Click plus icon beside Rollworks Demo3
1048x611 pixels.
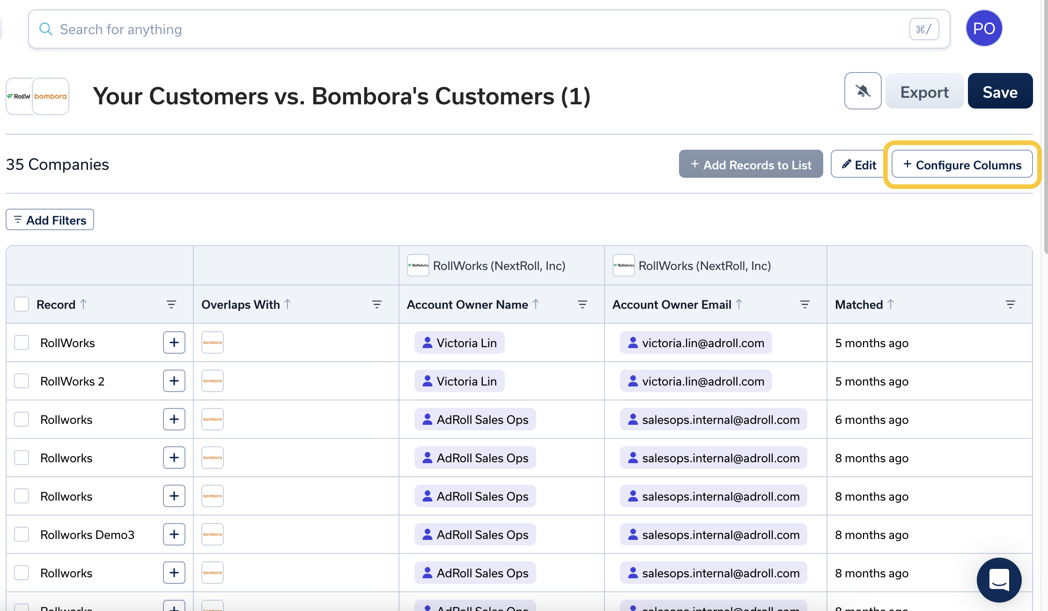174,534
